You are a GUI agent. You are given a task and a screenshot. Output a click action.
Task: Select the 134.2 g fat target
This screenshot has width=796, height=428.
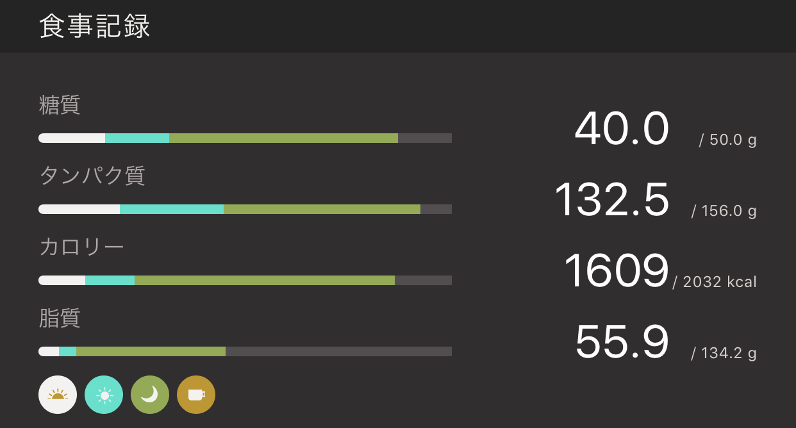tap(725, 353)
